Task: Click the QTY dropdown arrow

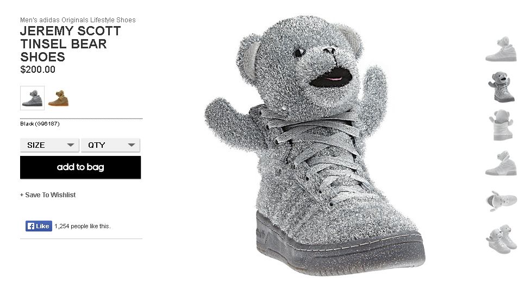Action: point(132,145)
